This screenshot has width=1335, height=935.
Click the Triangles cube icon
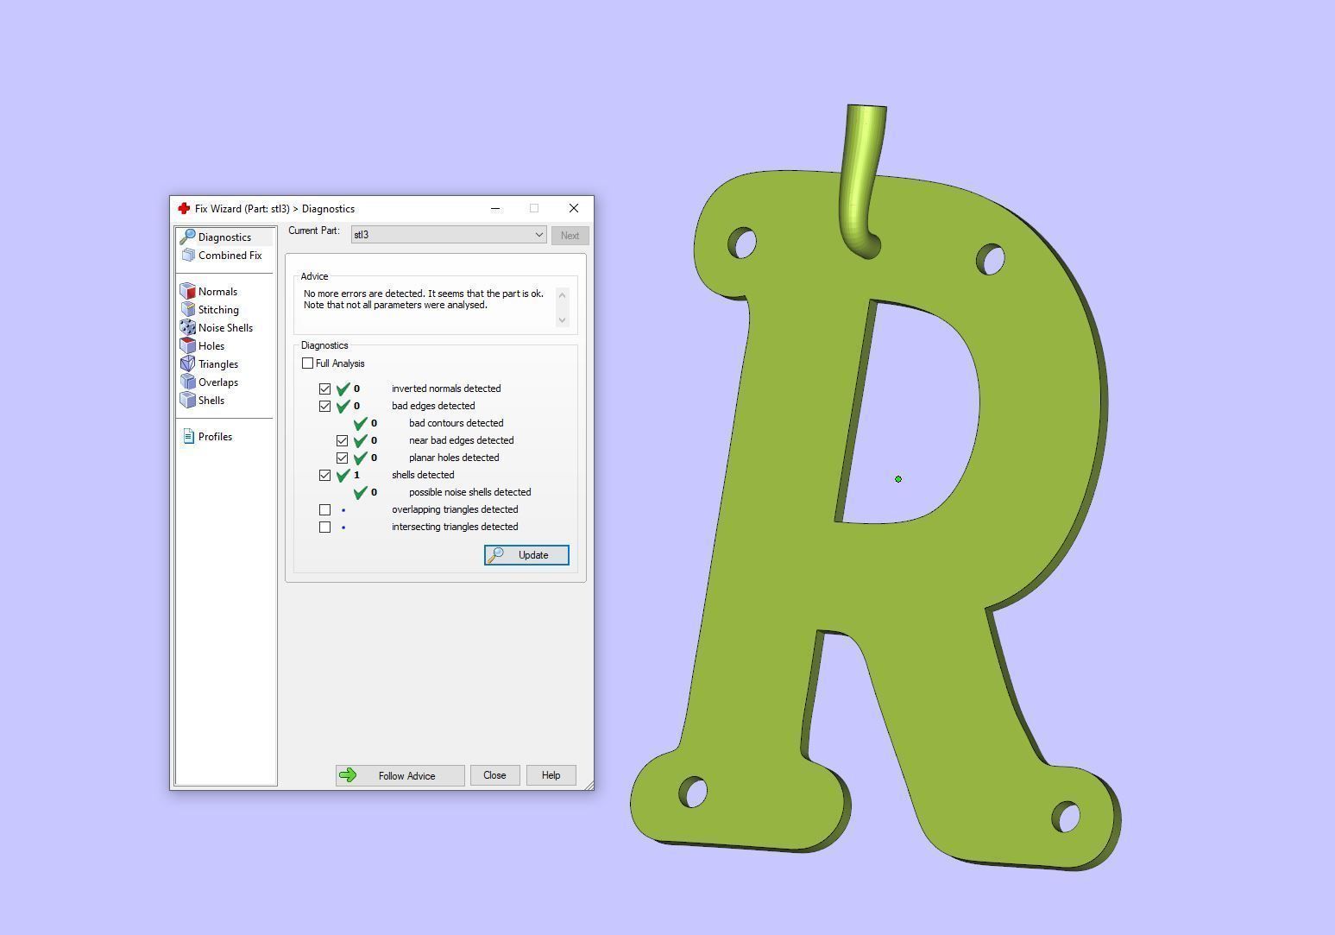point(188,364)
